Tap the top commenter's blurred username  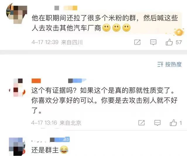66,8
